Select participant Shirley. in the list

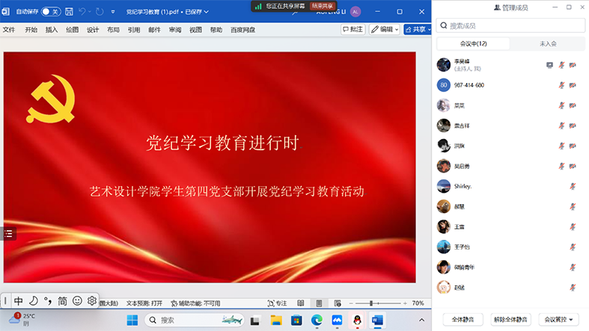click(510, 186)
